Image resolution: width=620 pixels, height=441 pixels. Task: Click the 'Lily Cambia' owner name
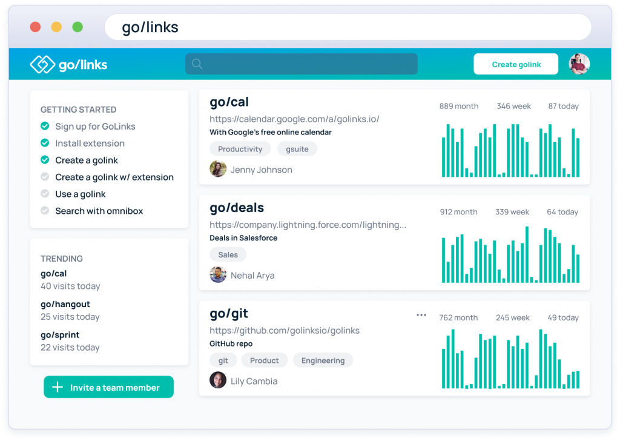coord(254,381)
